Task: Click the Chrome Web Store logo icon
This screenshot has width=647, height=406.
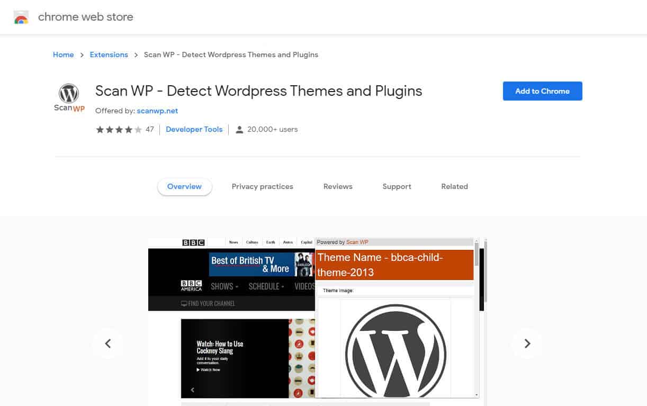Action: [21, 17]
